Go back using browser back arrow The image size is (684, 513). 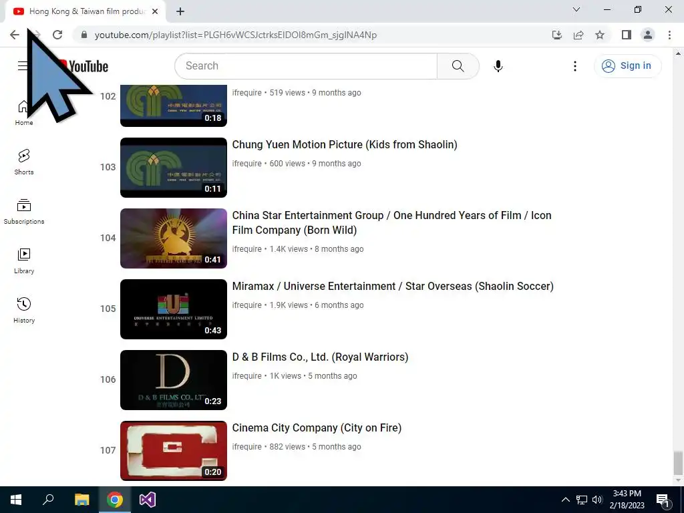coord(15,35)
